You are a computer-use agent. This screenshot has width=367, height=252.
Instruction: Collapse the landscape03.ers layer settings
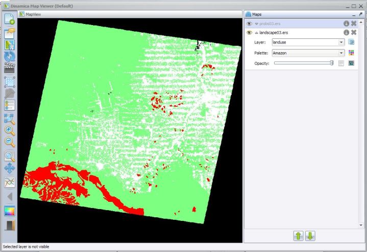[256, 33]
